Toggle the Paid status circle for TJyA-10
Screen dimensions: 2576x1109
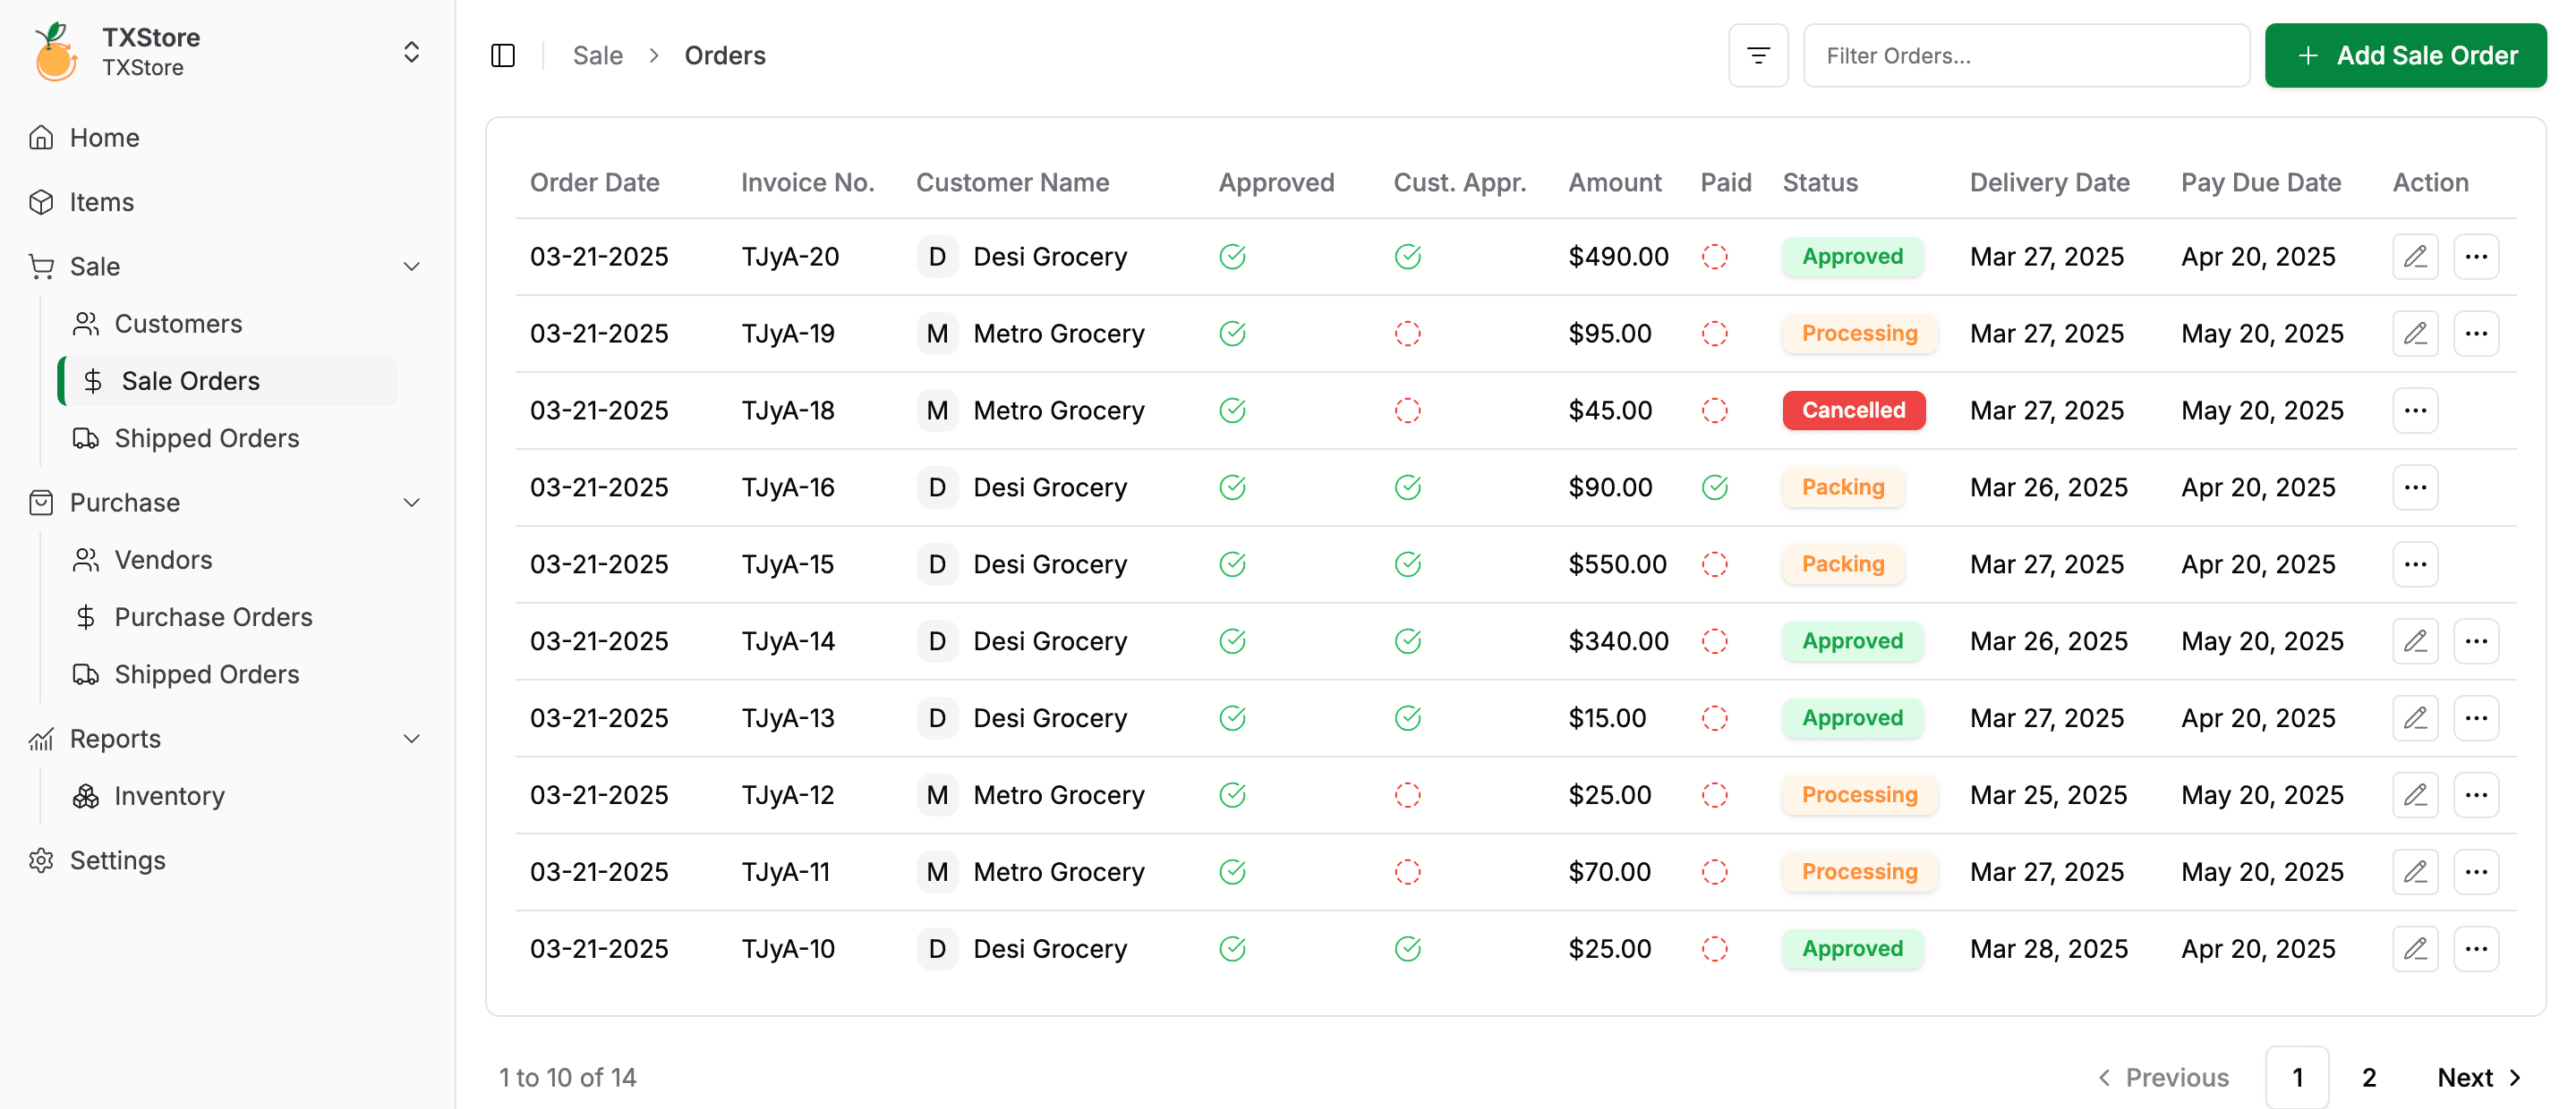coord(1714,949)
